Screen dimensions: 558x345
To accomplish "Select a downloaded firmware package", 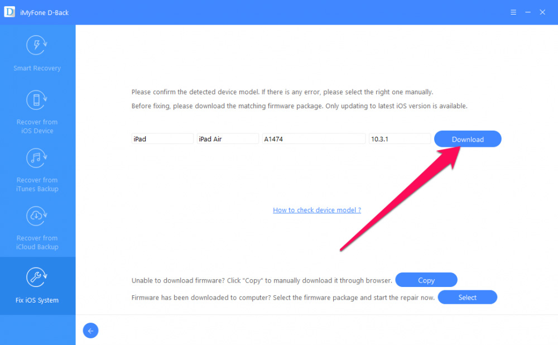I will [x=467, y=298].
